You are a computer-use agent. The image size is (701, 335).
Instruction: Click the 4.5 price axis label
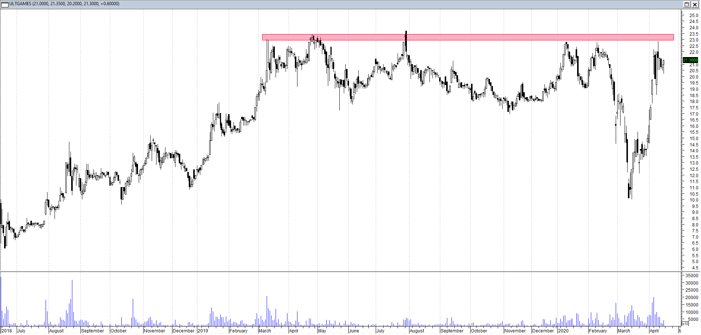click(x=694, y=268)
